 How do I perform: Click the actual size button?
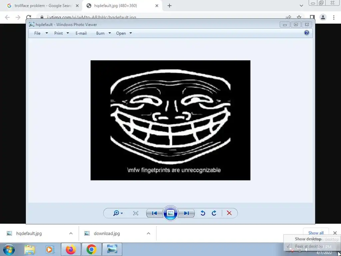(136, 213)
